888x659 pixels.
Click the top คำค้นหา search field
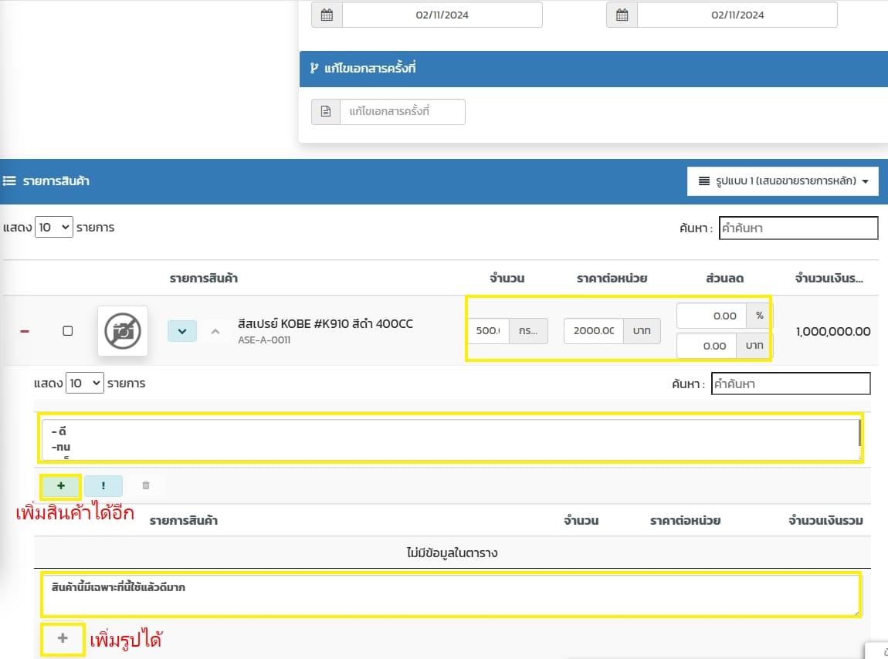[x=798, y=228]
